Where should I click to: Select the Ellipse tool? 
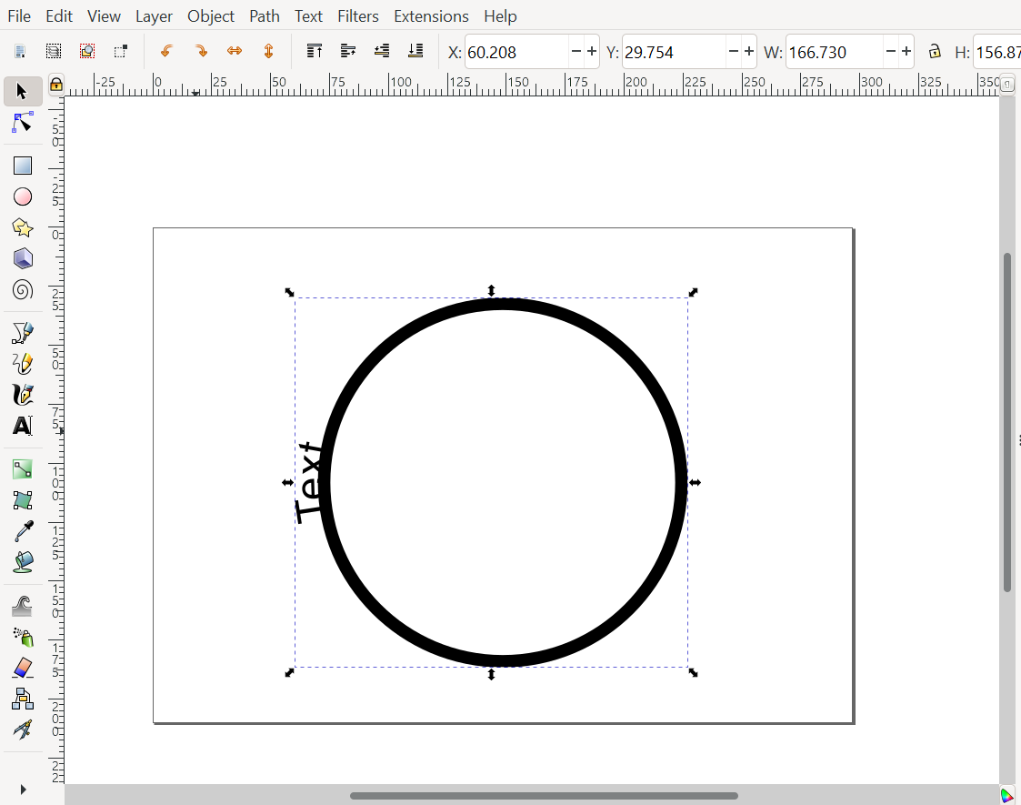[x=22, y=196]
